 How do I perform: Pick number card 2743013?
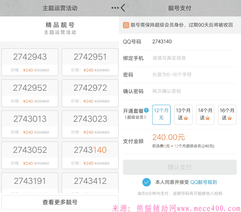coord(30,124)
